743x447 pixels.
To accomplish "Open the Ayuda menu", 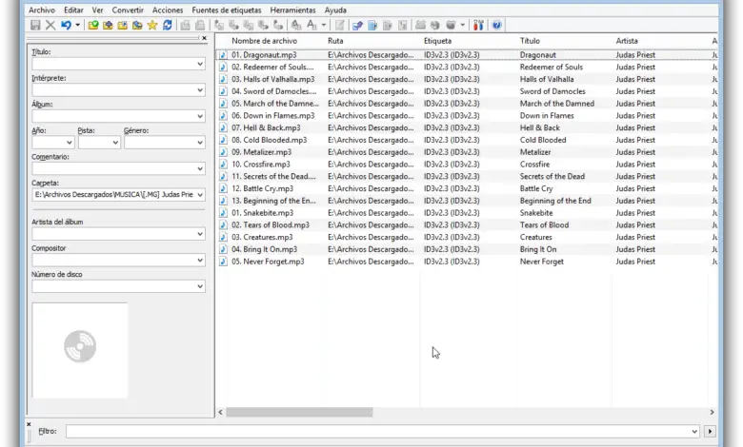I will click(x=335, y=10).
